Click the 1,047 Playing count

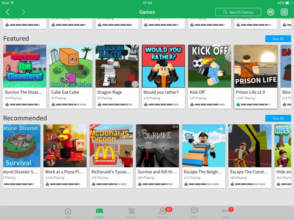(246, 98)
